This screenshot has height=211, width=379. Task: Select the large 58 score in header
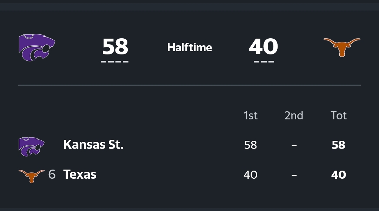pos(115,47)
